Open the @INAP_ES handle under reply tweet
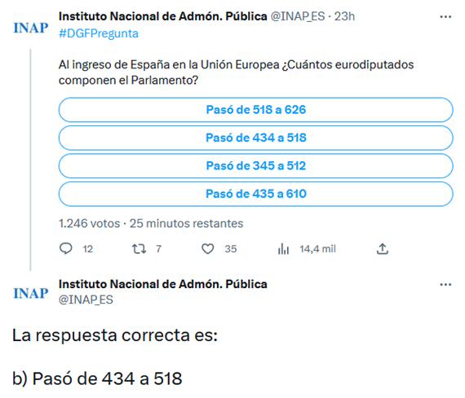This screenshot has height=398, width=465. 86,300
